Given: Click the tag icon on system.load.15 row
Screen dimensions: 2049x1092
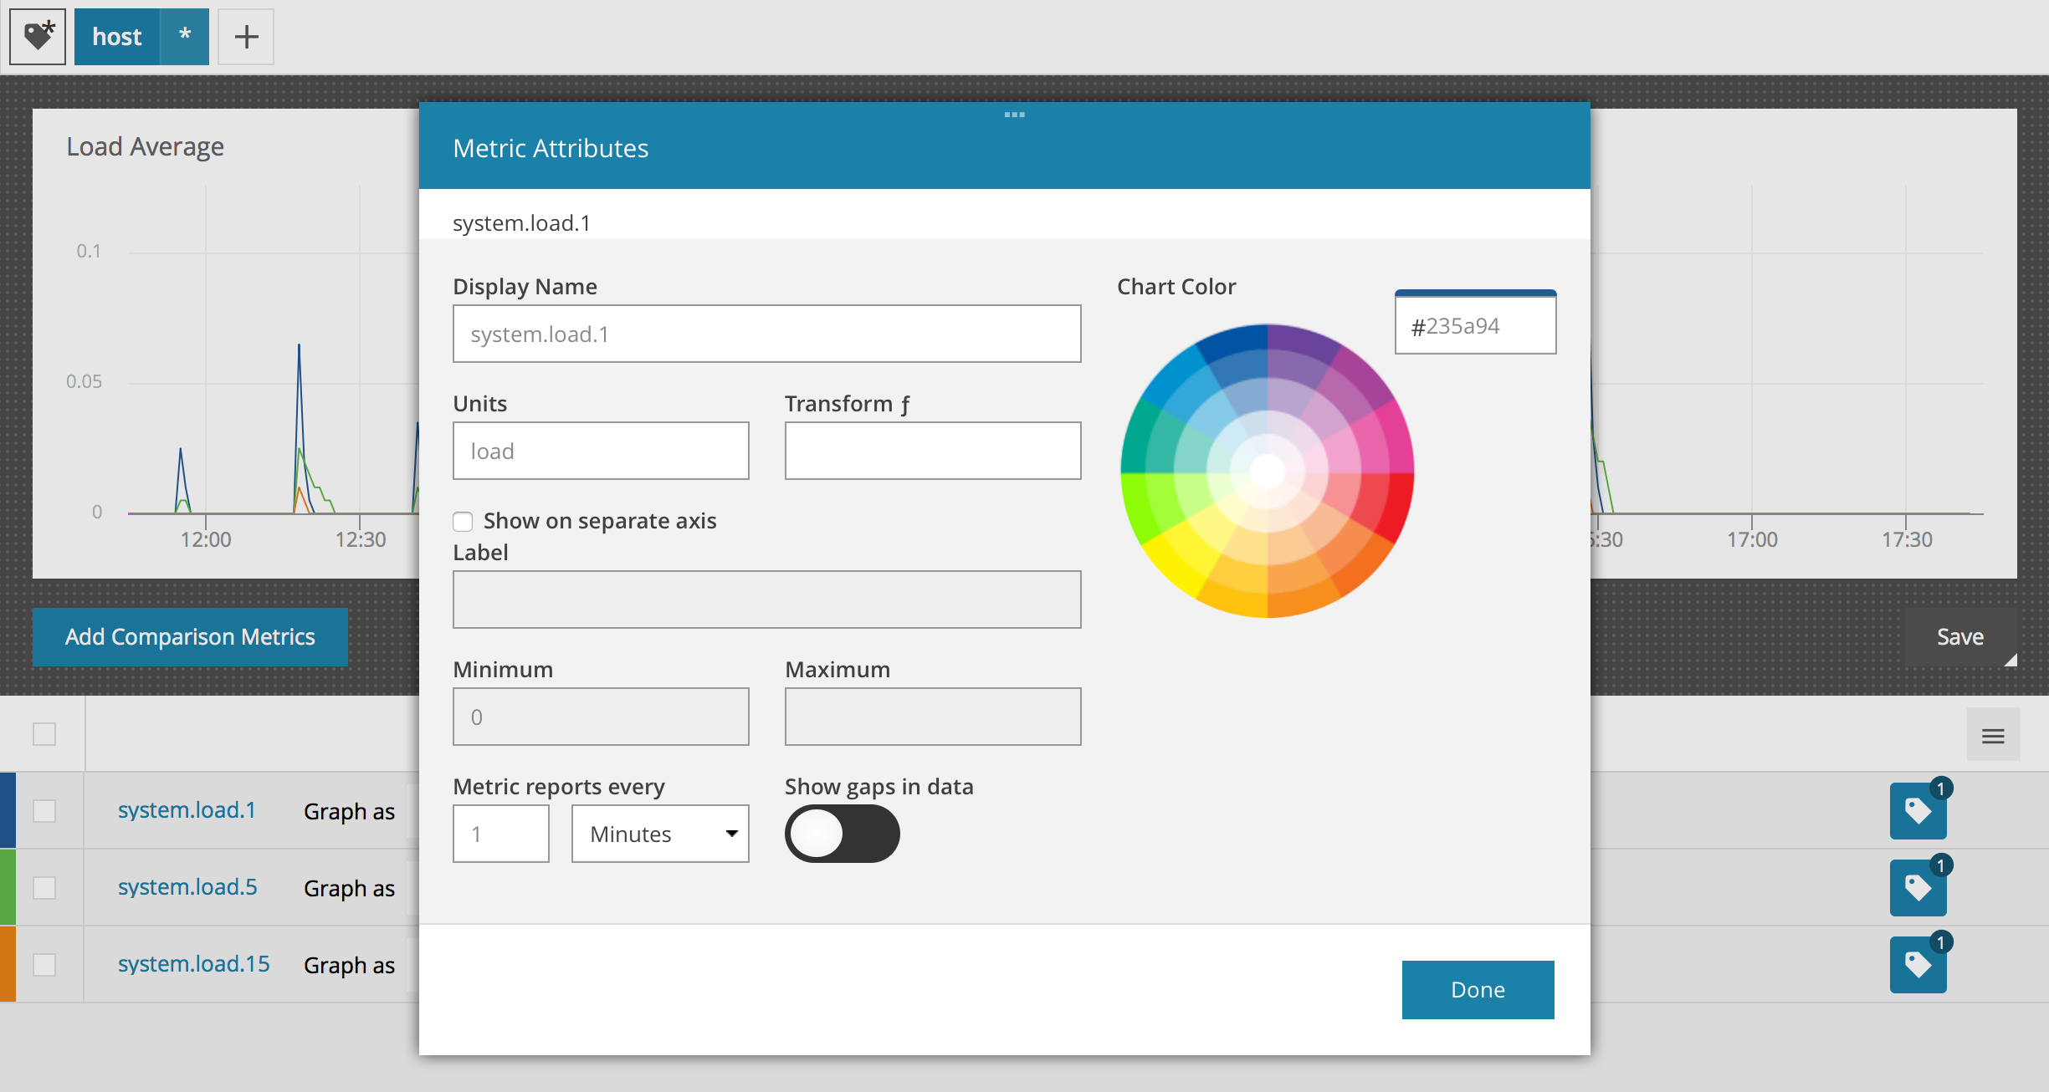Looking at the screenshot, I should click(x=1919, y=963).
